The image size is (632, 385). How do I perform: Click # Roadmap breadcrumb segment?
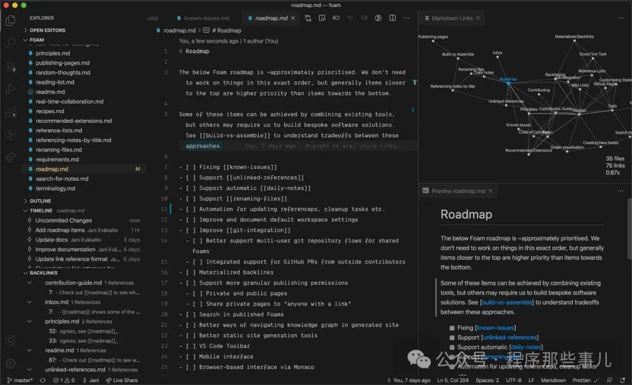226,30
